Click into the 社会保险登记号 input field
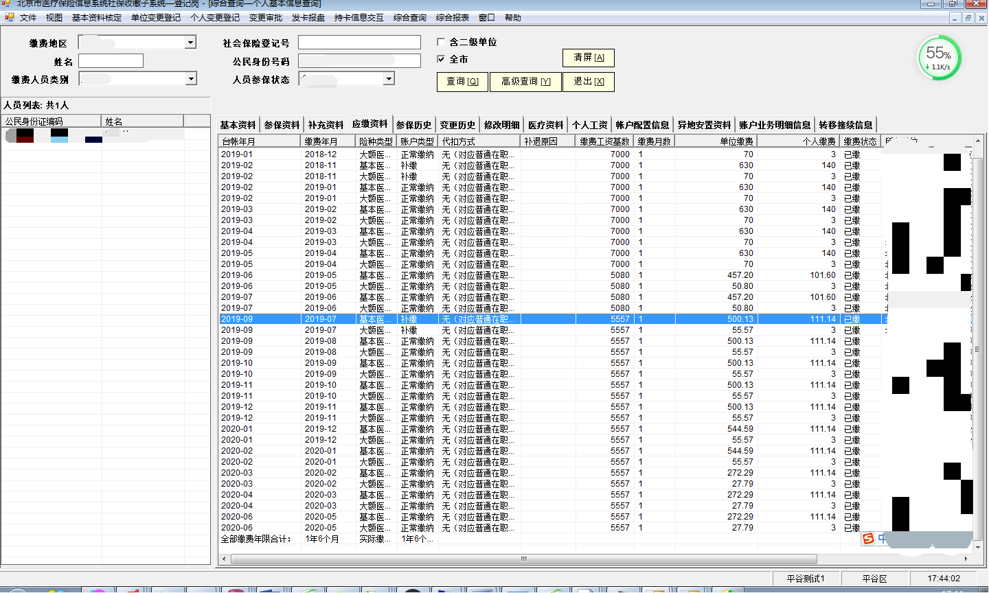The height and width of the screenshot is (593, 989). tap(359, 43)
